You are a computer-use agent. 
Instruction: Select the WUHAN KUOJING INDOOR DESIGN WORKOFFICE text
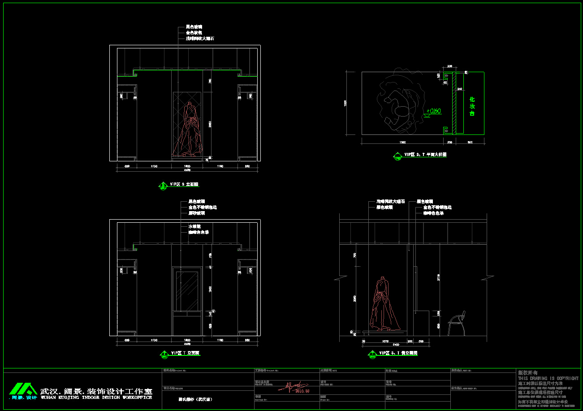tap(96, 398)
